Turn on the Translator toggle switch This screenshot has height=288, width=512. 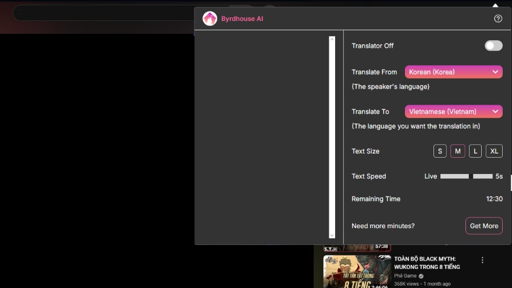[493, 46]
